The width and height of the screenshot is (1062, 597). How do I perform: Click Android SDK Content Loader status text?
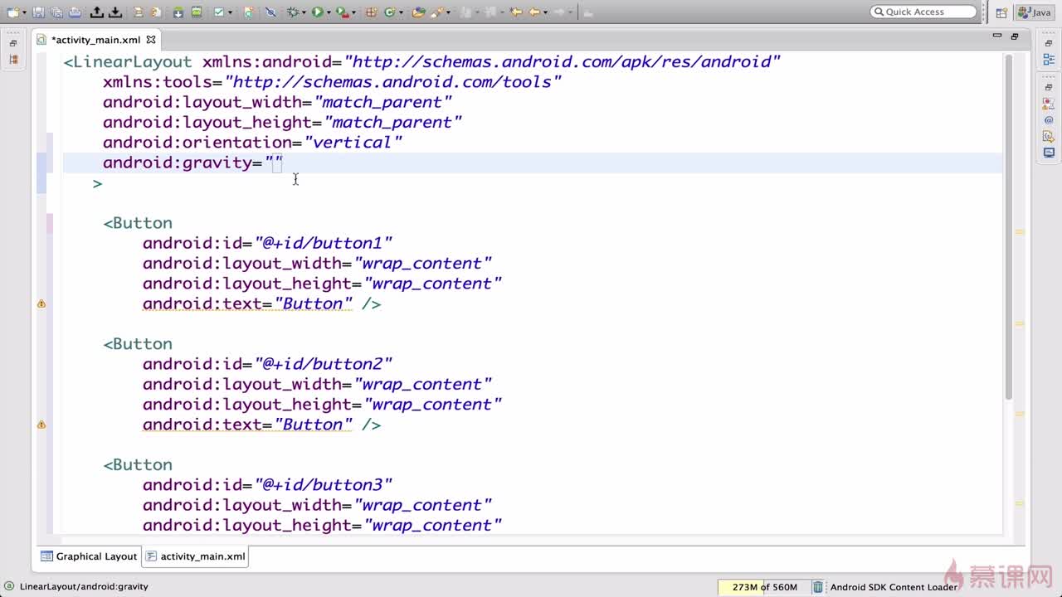(x=894, y=587)
